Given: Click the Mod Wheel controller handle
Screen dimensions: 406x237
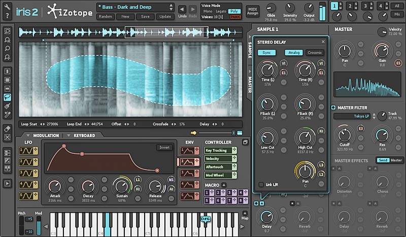Looking at the screenshot, I should pos(234,175).
